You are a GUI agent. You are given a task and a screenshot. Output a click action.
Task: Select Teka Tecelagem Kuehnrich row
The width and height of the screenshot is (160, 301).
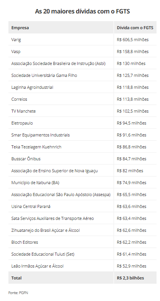(x=82, y=147)
